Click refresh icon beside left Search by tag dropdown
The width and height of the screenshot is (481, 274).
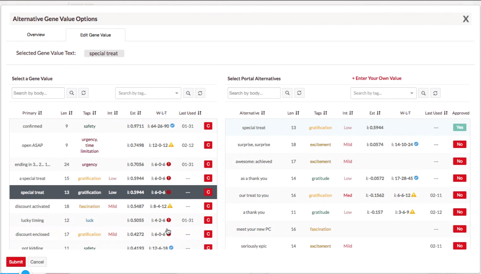[200, 93]
